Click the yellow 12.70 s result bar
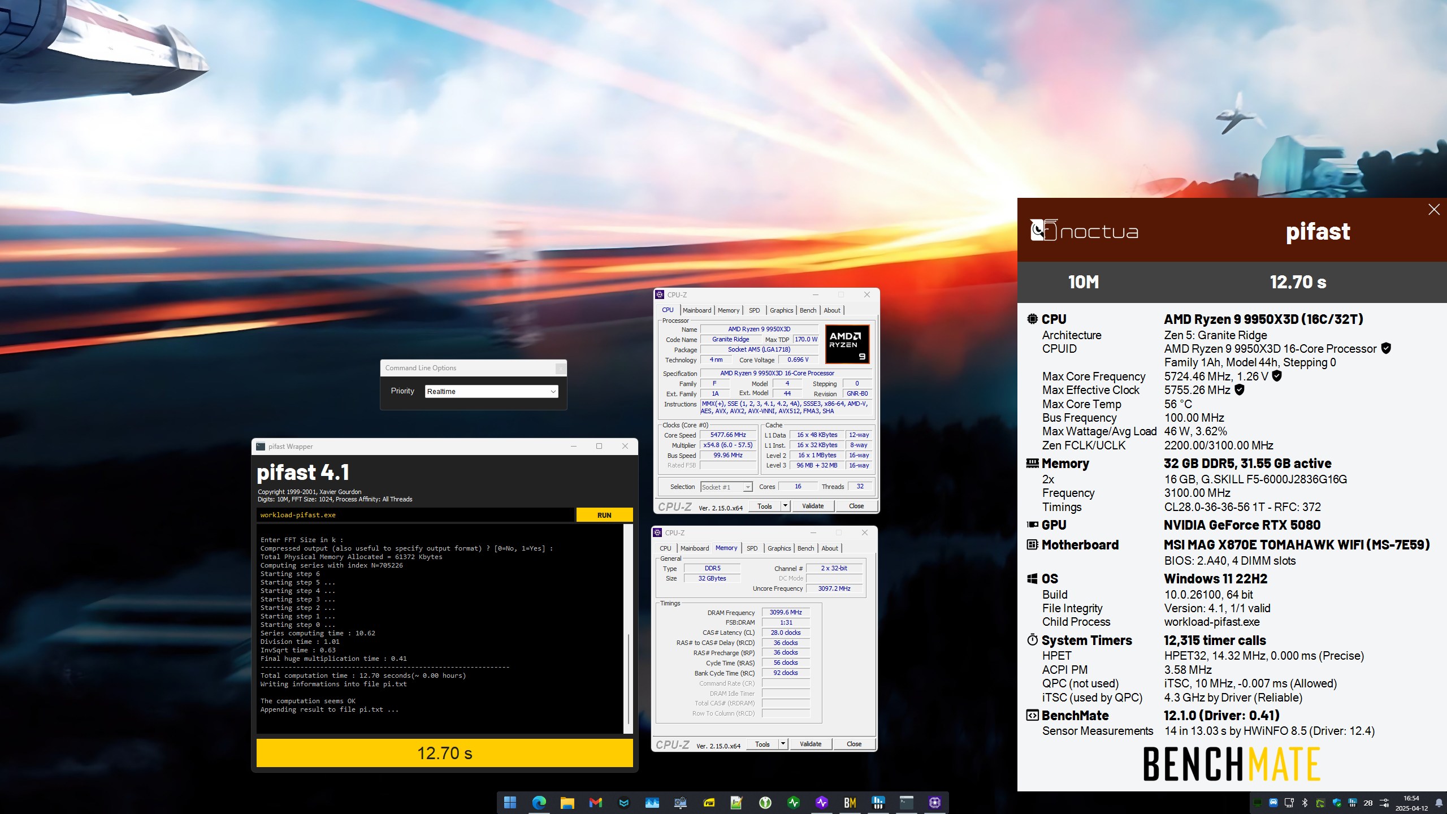The image size is (1447, 814). [444, 753]
